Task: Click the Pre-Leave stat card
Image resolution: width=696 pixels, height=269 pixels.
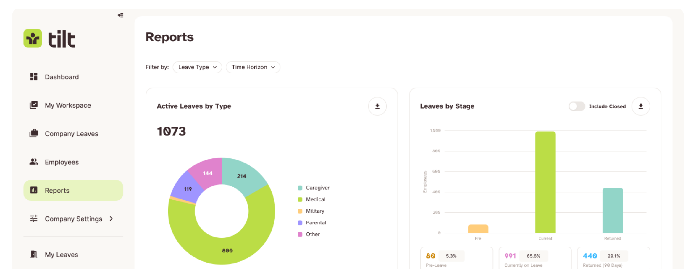Action: [x=456, y=258]
